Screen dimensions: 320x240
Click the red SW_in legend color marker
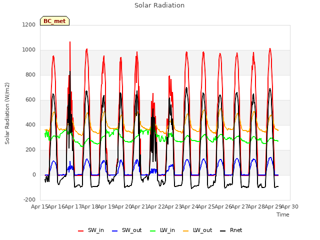[81, 231]
